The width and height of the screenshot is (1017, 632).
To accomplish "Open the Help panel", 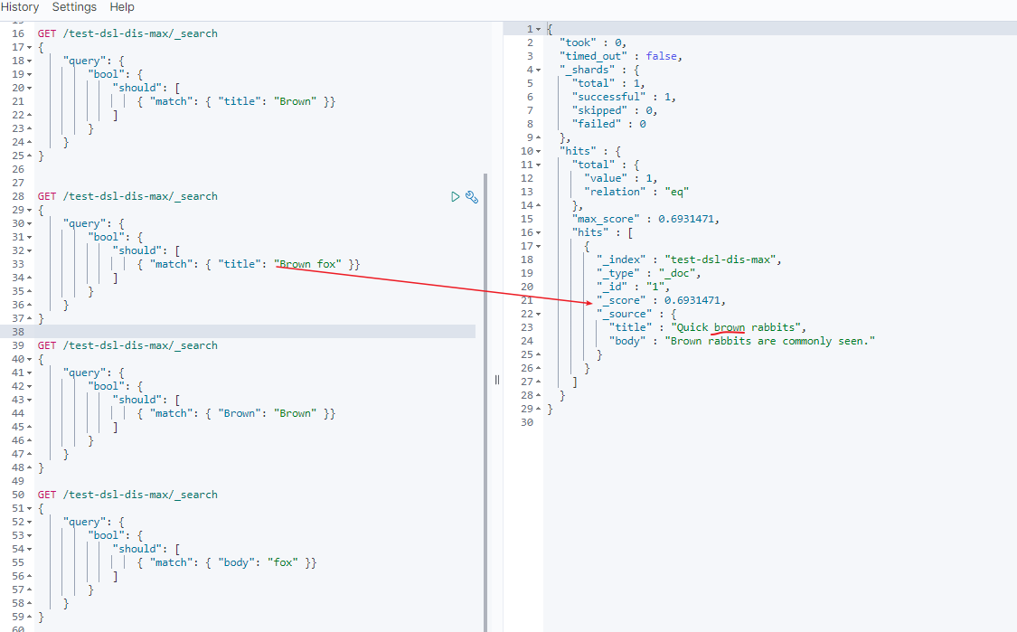I will tap(121, 7).
